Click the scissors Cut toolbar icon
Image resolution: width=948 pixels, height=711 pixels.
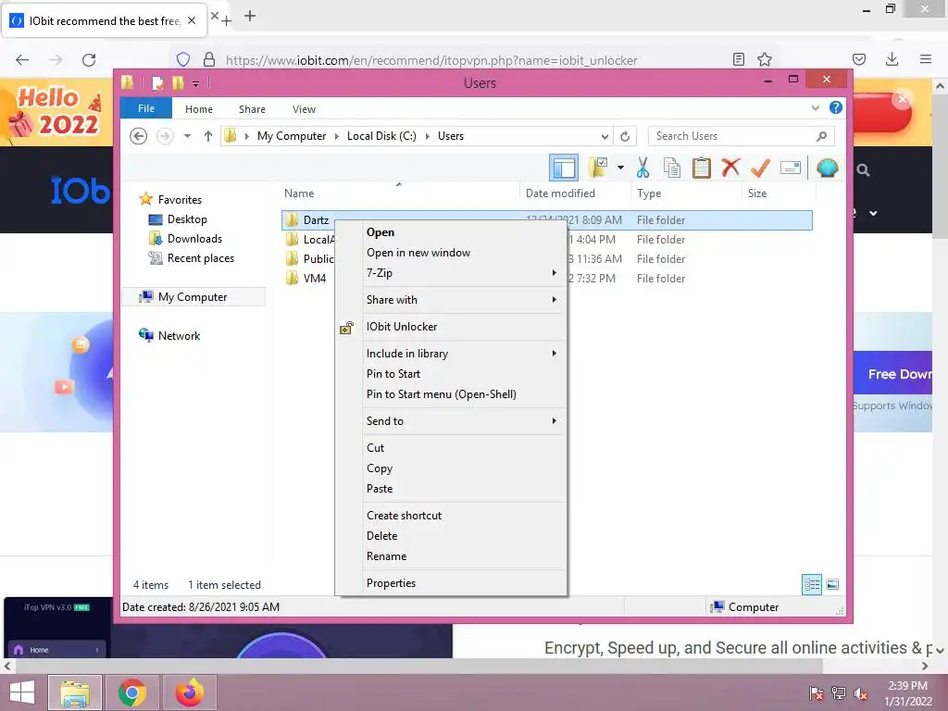point(642,168)
